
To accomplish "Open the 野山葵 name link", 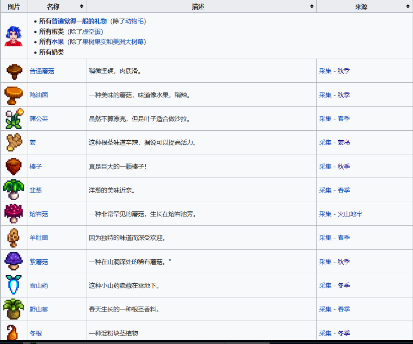I will tap(39, 309).
